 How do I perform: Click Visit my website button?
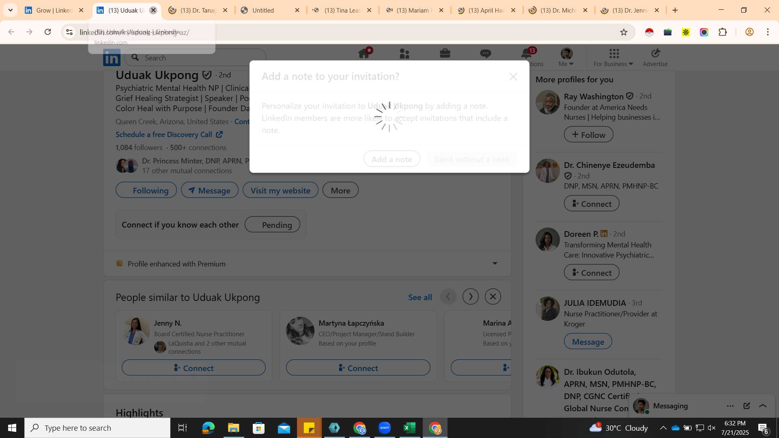pyautogui.click(x=280, y=190)
